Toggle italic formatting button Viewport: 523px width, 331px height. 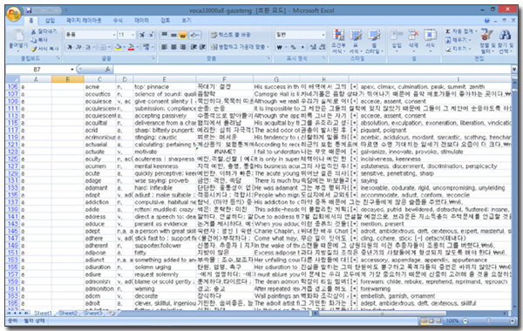pos(78,47)
